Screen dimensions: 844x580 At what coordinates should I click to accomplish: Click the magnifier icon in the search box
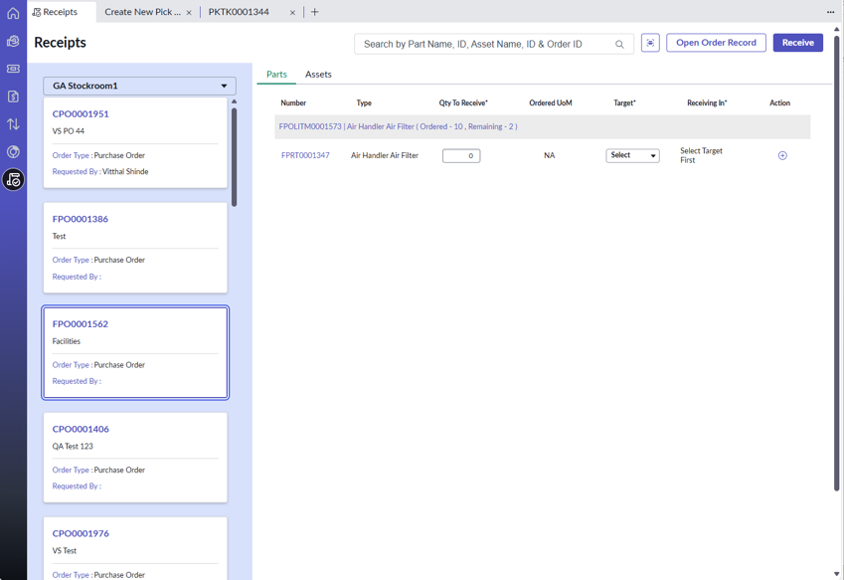[619, 44]
